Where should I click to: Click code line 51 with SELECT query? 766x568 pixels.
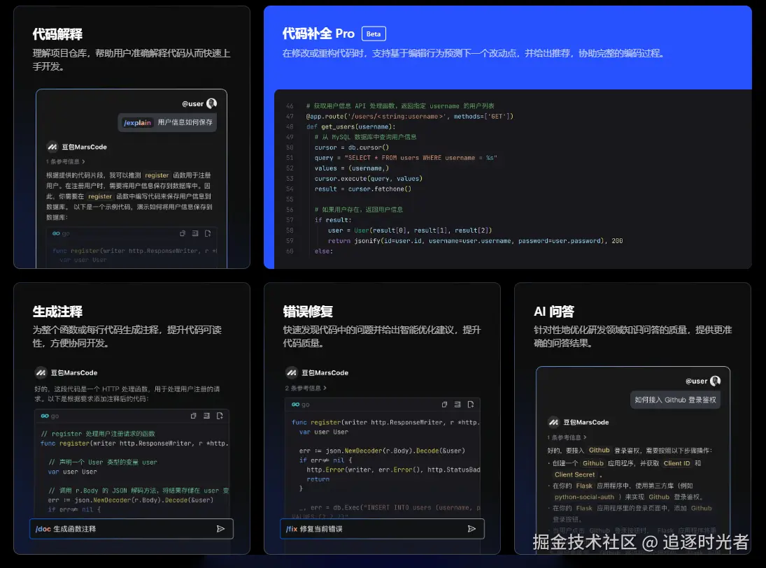tap(406, 158)
